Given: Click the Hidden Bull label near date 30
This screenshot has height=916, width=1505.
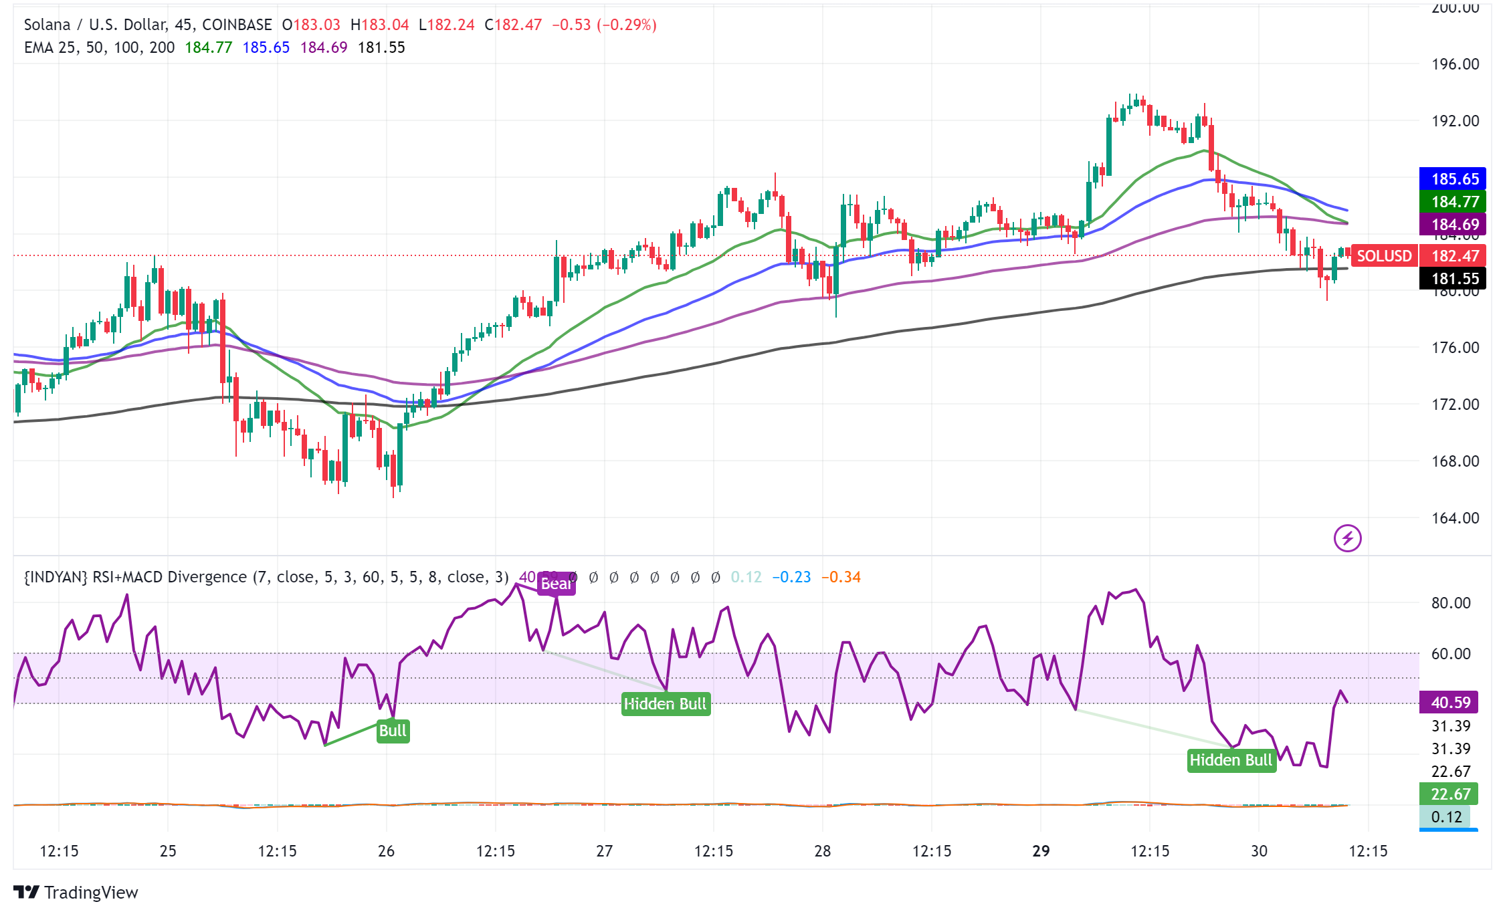Looking at the screenshot, I should click(1231, 760).
